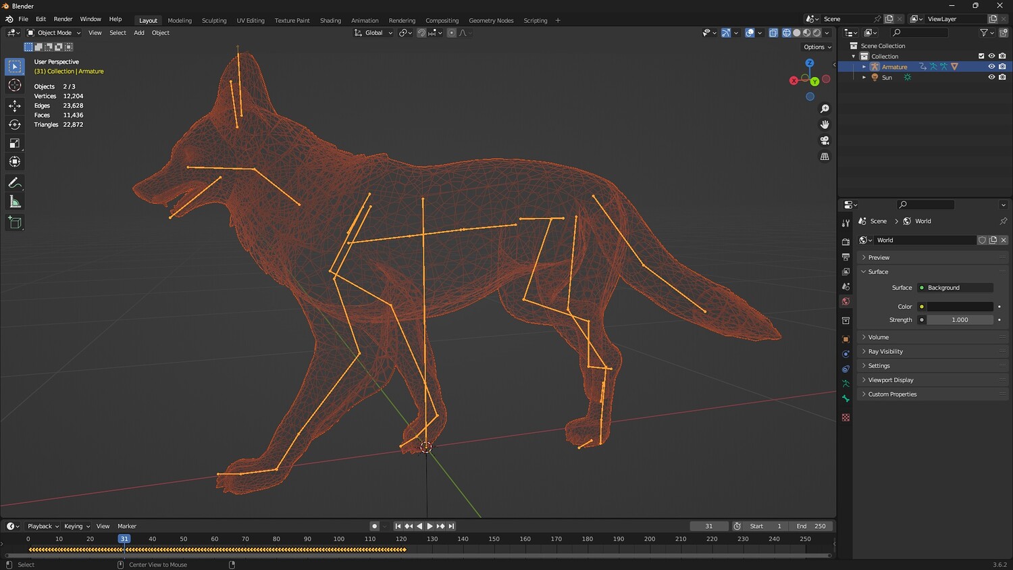Open the viewport Add menu
This screenshot has width=1013, height=570.
point(139,32)
